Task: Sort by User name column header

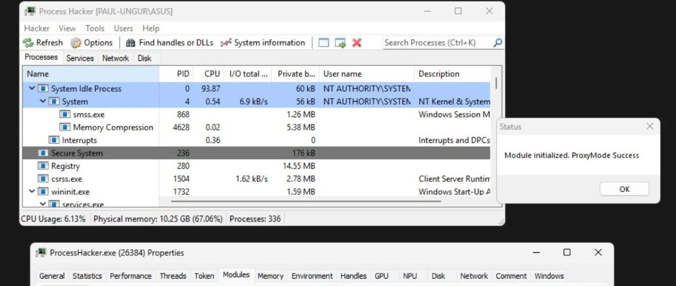Action: pos(367,74)
